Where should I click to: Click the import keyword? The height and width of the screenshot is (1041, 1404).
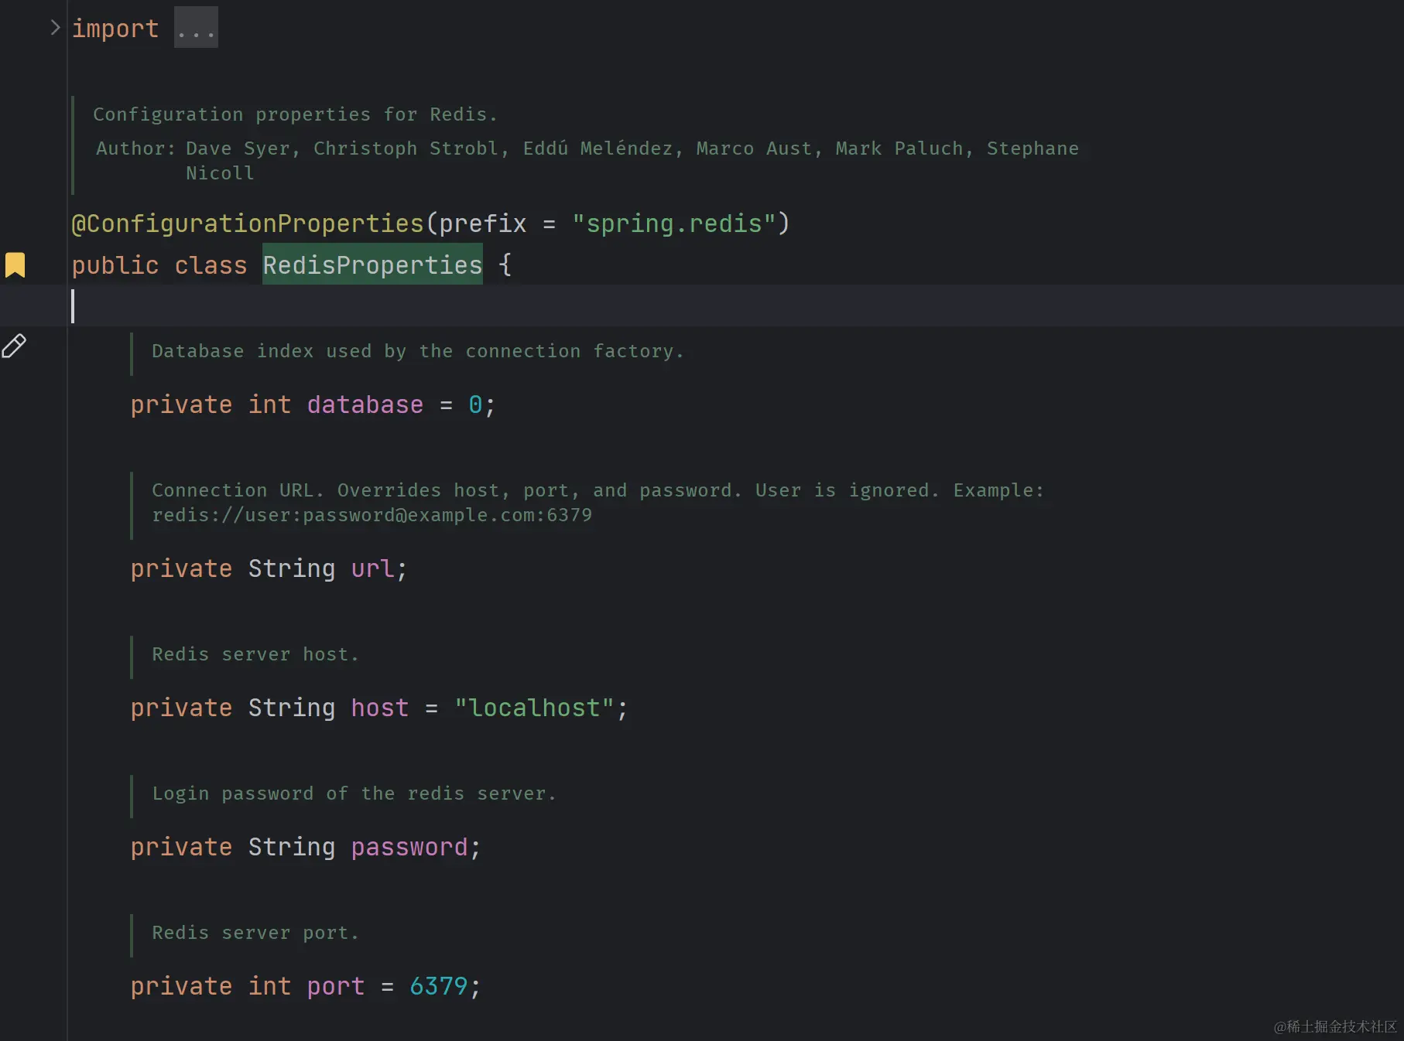(115, 29)
